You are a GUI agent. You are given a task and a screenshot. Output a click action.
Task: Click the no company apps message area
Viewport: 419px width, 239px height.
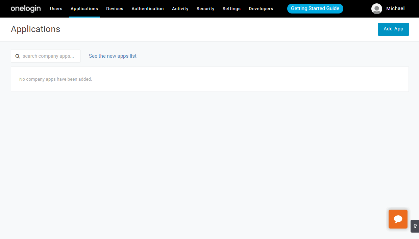(55, 79)
